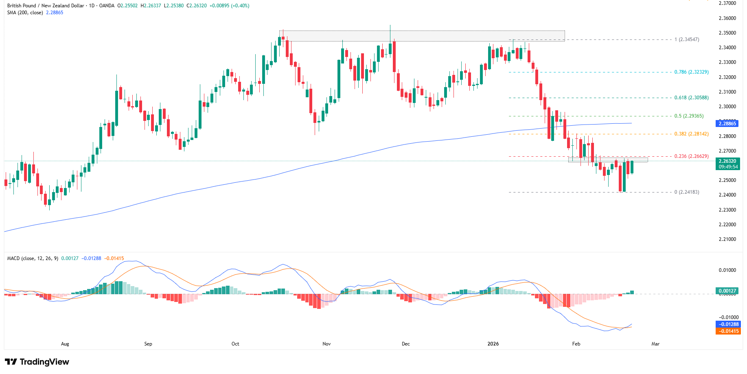Image resolution: width=747 pixels, height=374 pixels.
Task: Select the Fibonacci 0.5 (2.29365) level label
Action: pos(689,116)
